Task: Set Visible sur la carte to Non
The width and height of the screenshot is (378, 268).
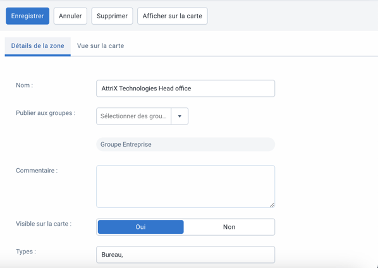Action: point(229,227)
